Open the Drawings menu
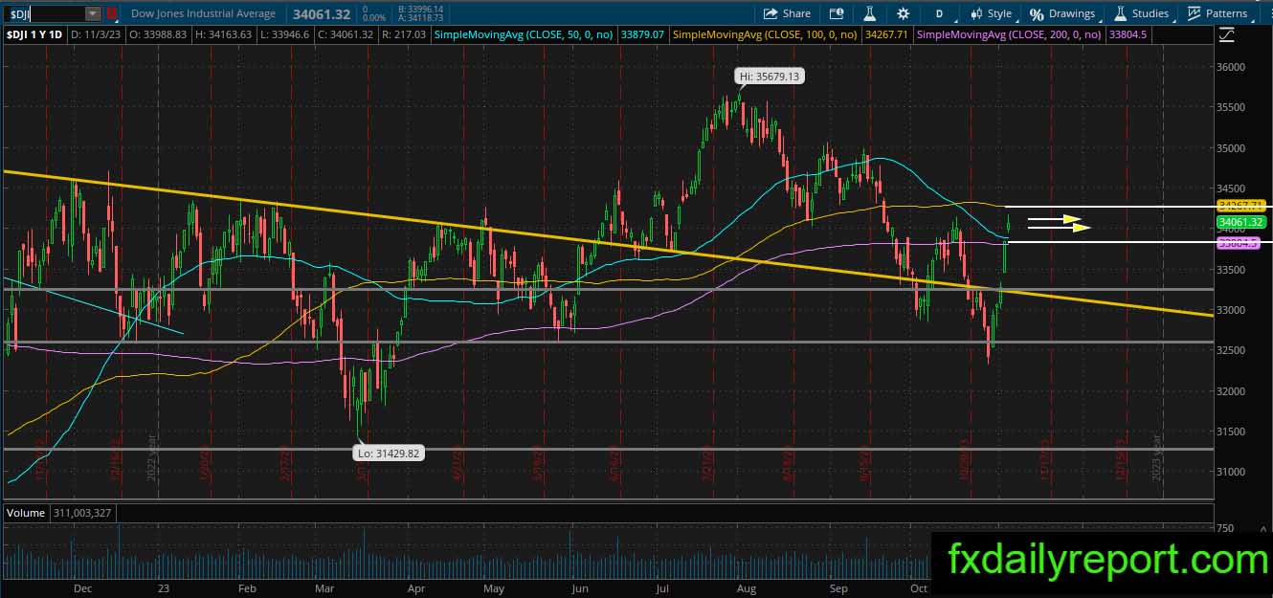Screen dimensions: 1273x598 [x=1062, y=13]
